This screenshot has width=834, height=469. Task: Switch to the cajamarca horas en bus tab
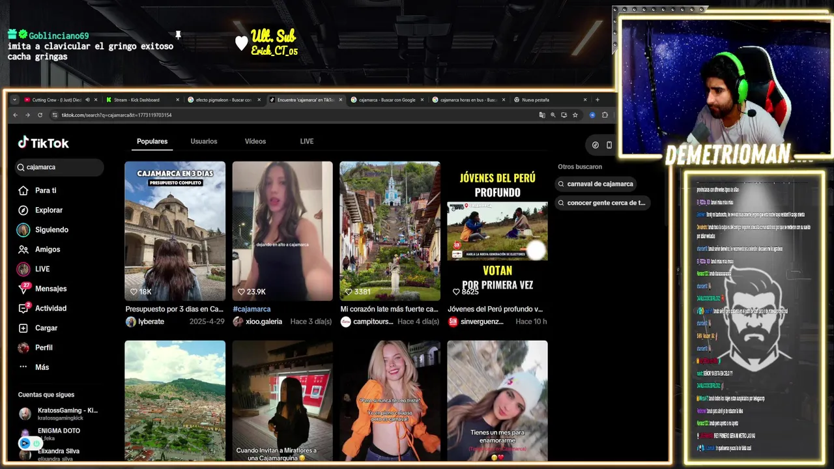[x=468, y=100]
